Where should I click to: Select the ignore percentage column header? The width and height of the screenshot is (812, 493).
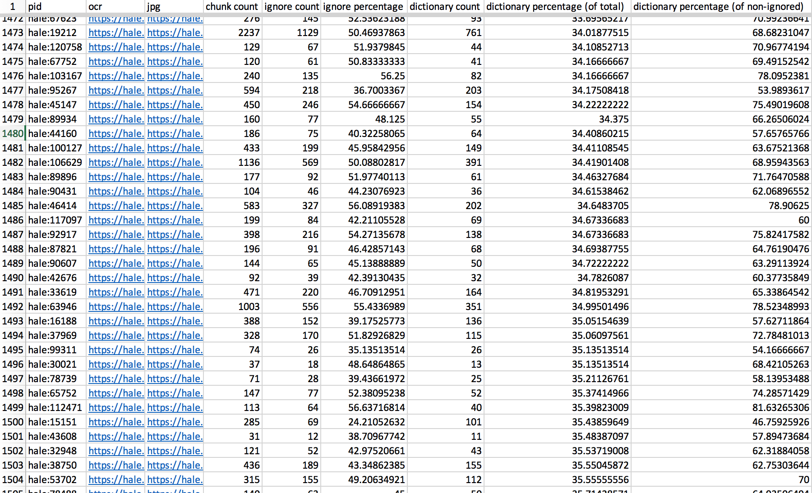click(364, 6)
